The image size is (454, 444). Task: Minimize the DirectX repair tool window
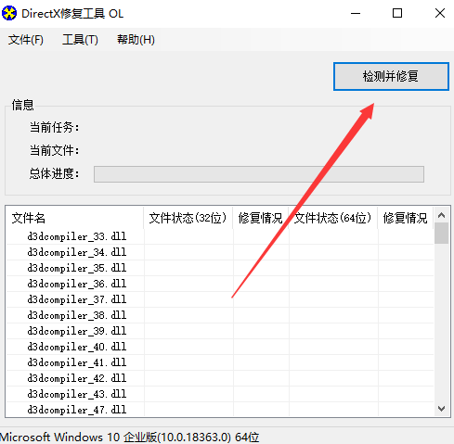coord(356,13)
